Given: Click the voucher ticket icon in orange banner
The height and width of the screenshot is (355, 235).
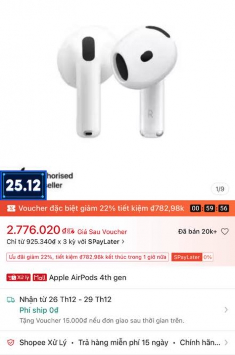Looking at the screenshot, I should pyautogui.click(x=11, y=208).
